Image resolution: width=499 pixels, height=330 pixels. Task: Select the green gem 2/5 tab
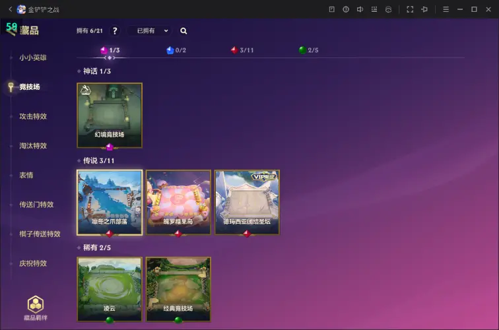308,50
